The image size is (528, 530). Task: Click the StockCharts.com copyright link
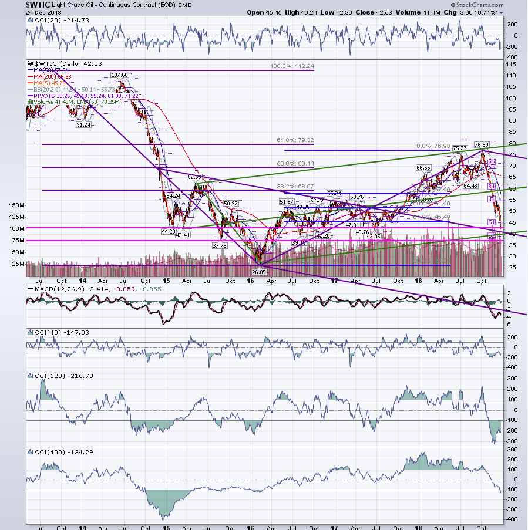point(477,5)
